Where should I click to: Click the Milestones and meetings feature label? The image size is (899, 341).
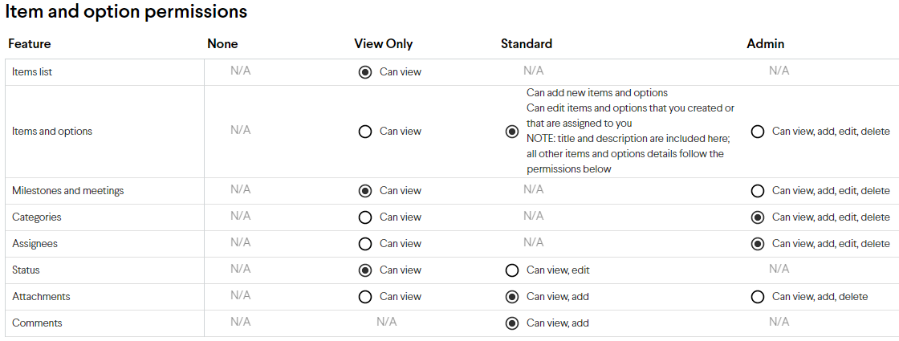(67, 191)
